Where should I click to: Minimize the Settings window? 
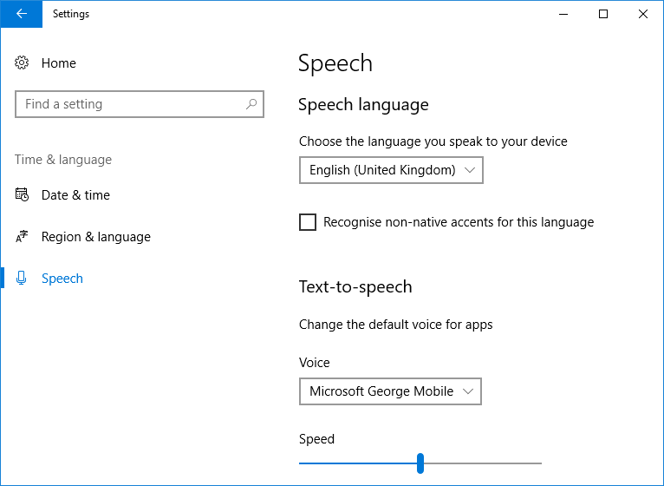pos(563,14)
